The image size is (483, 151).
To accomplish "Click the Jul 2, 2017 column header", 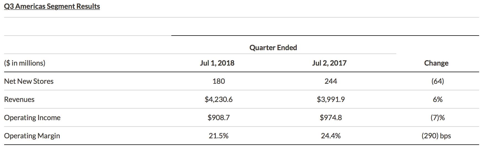I will click(329, 63).
